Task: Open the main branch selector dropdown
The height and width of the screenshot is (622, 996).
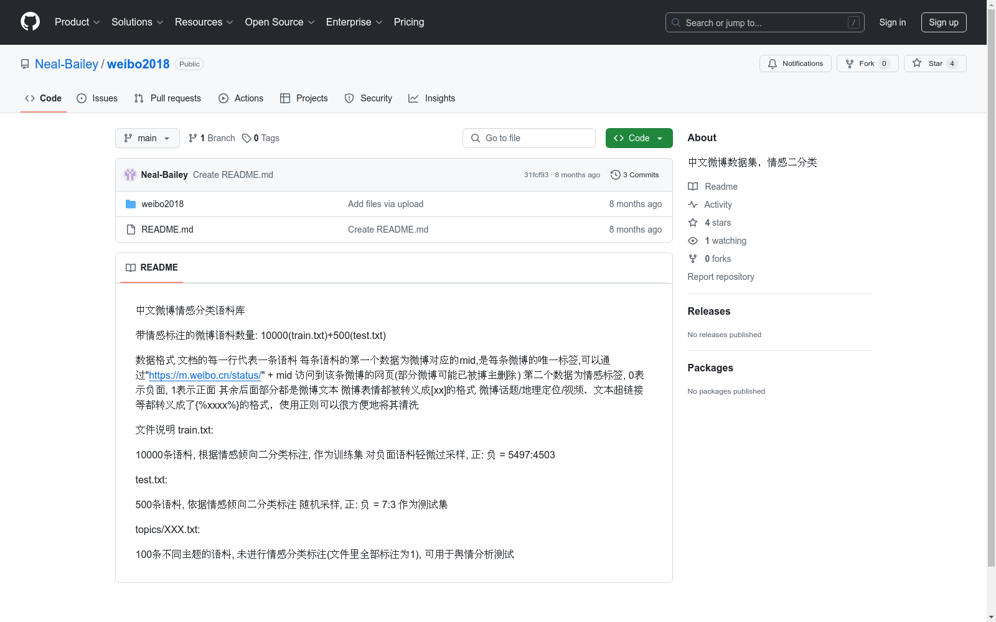Action: [148, 138]
